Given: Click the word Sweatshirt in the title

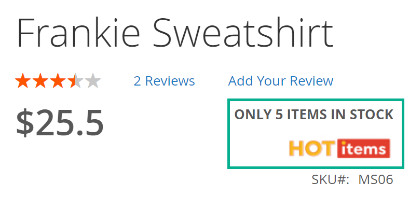Looking at the screenshot, I should tap(243, 32).
